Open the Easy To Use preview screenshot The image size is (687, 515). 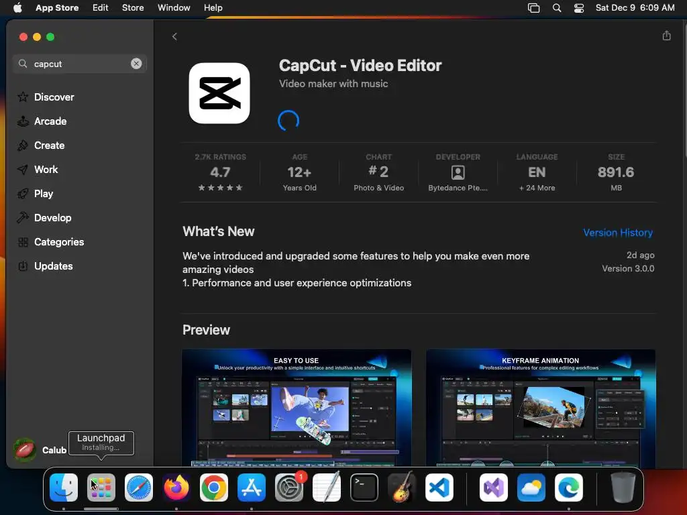click(x=297, y=408)
